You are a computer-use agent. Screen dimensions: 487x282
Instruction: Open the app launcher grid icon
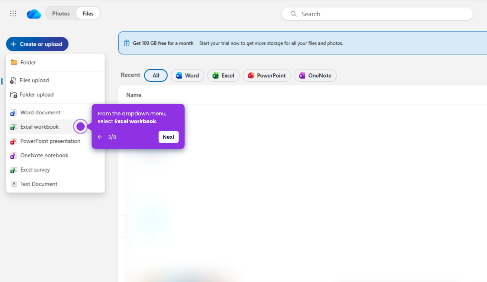point(13,14)
